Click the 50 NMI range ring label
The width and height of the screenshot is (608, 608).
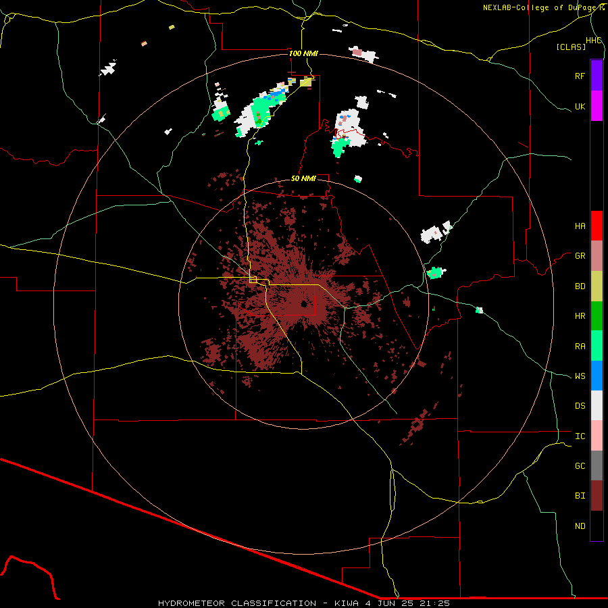pyautogui.click(x=303, y=178)
